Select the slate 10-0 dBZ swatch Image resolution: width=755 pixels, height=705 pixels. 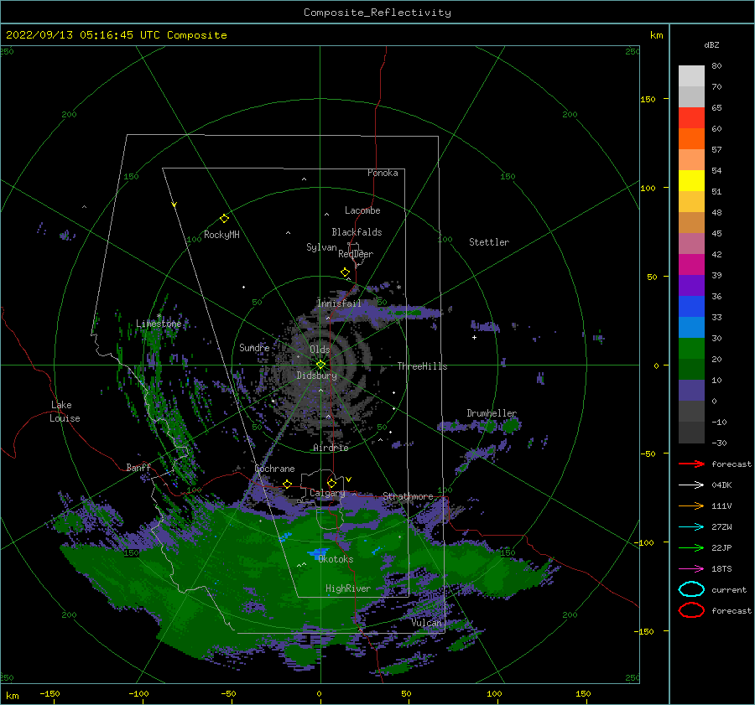(691, 391)
